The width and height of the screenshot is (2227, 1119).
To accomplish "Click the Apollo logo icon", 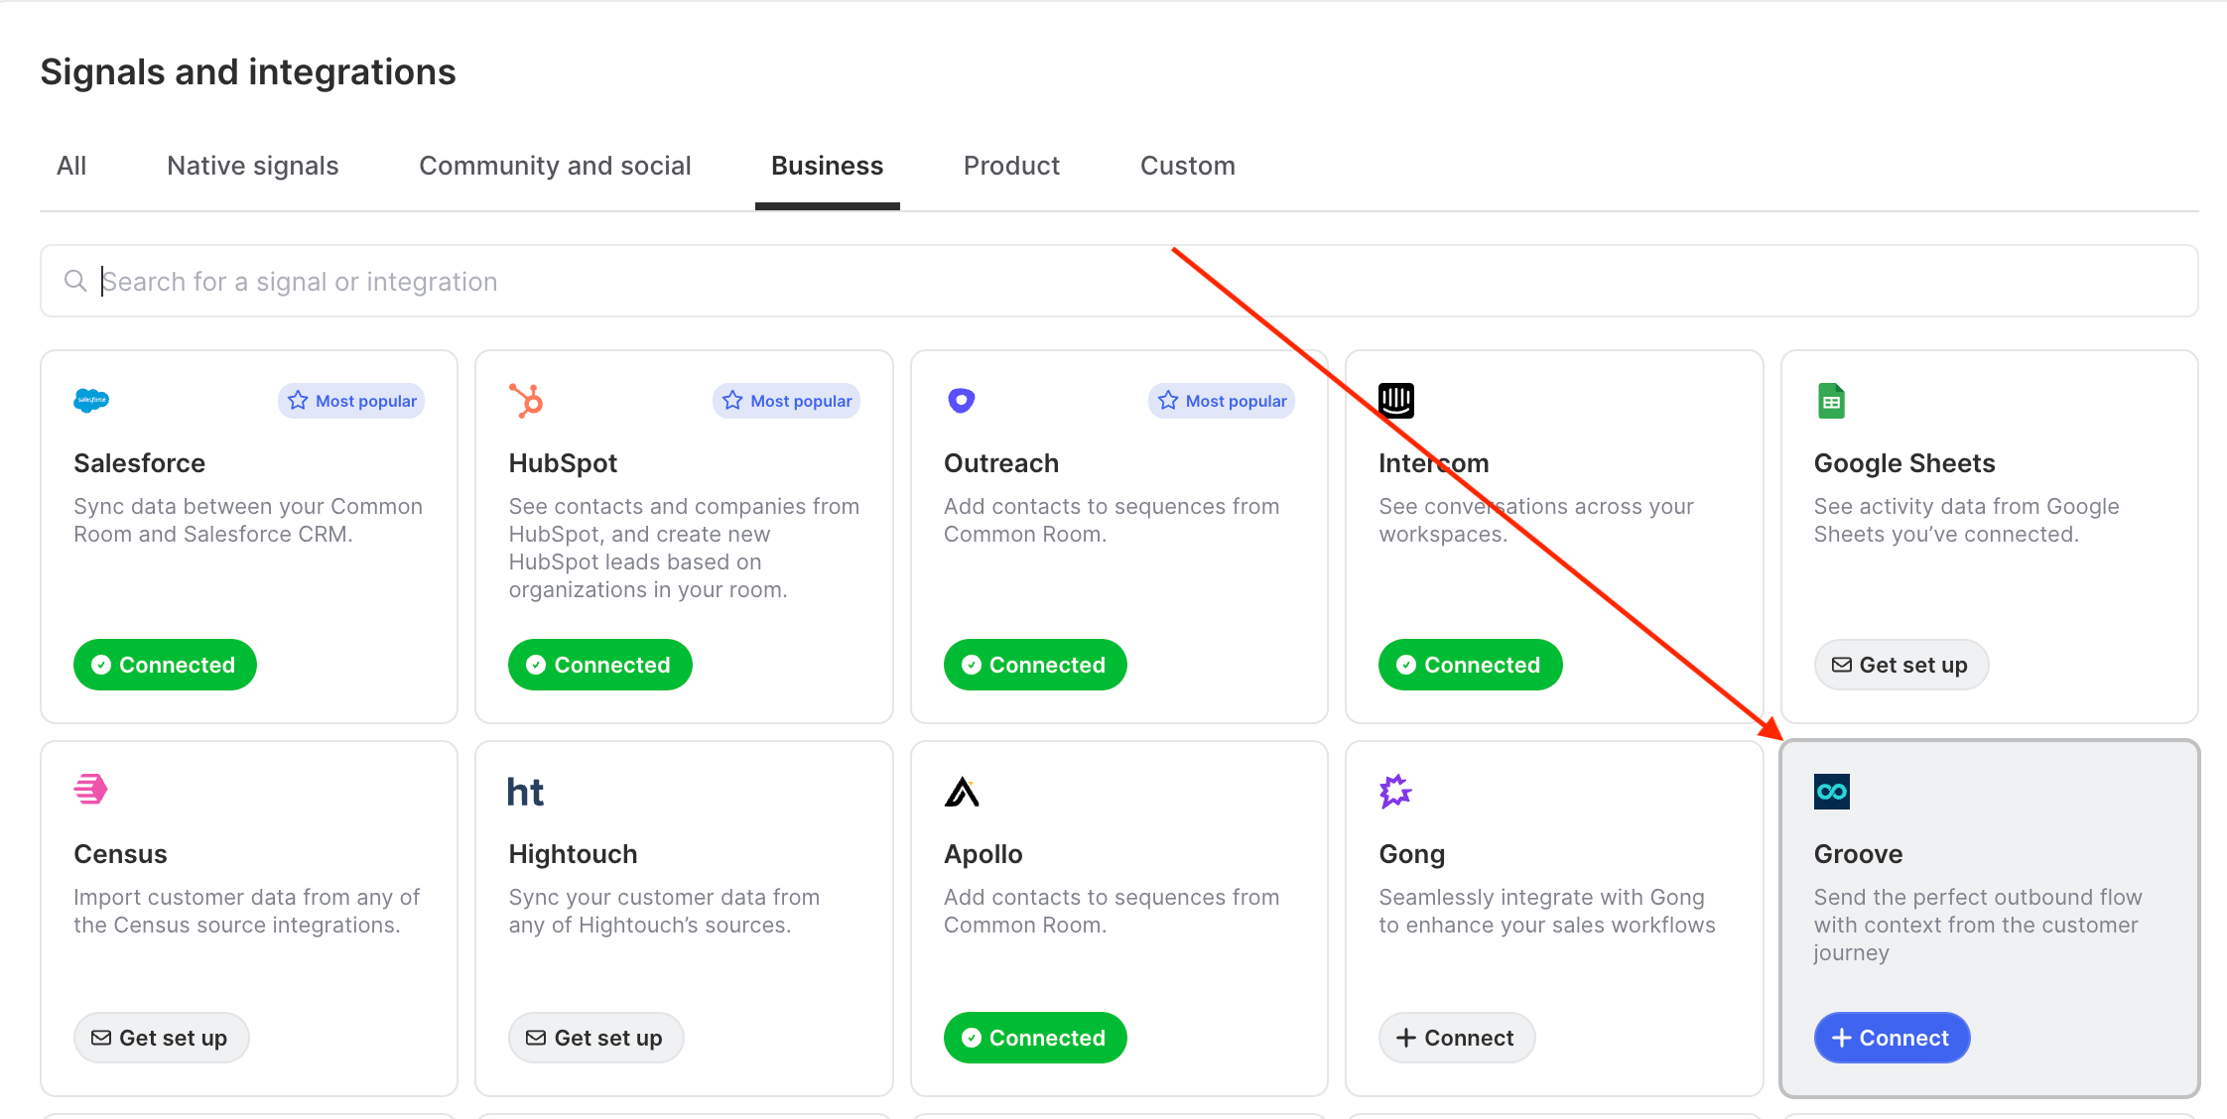I will [962, 792].
